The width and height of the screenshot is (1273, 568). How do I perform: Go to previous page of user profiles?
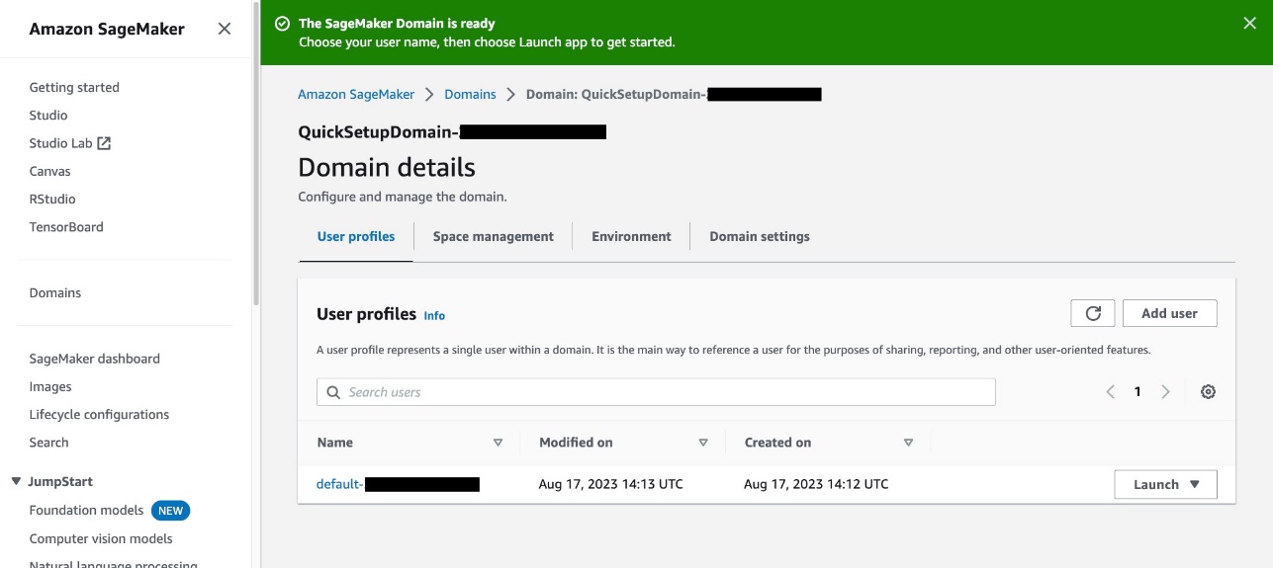tap(1110, 392)
